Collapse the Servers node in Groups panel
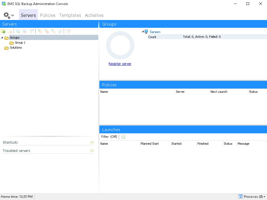This screenshot has height=200, width=267. 143,31
